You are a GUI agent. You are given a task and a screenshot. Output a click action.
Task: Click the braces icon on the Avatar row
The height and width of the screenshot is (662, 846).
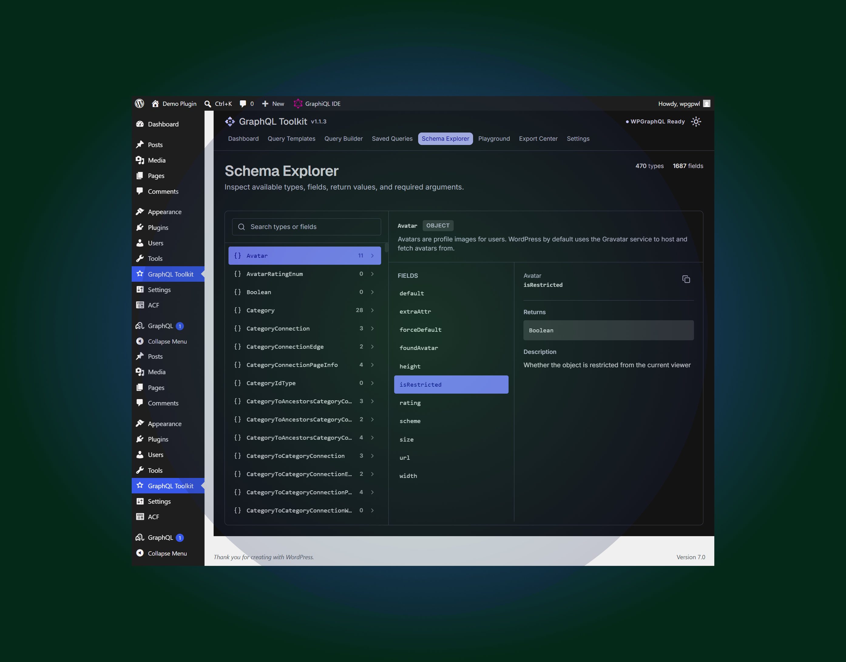pos(237,255)
